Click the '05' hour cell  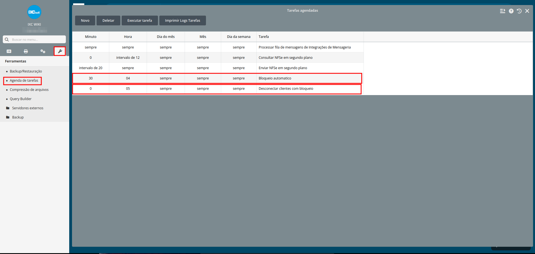coord(128,89)
